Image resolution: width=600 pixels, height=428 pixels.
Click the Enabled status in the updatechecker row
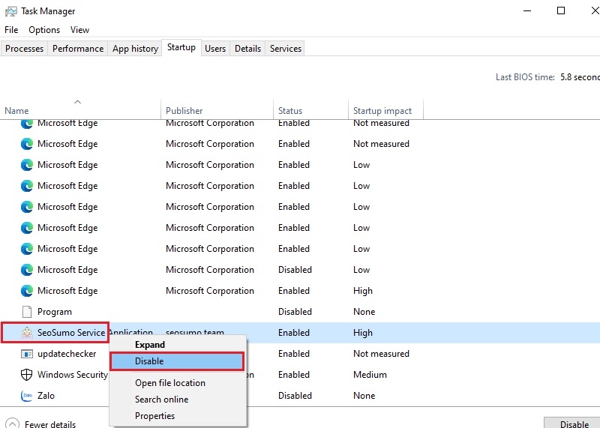[x=293, y=354]
